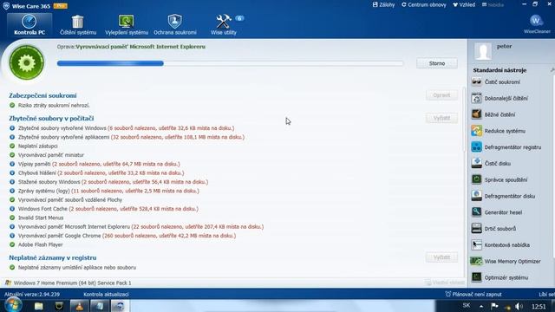The height and width of the screenshot is (312, 555).
Task: Open Dokonalejší čištění tool
Action: tap(499, 98)
